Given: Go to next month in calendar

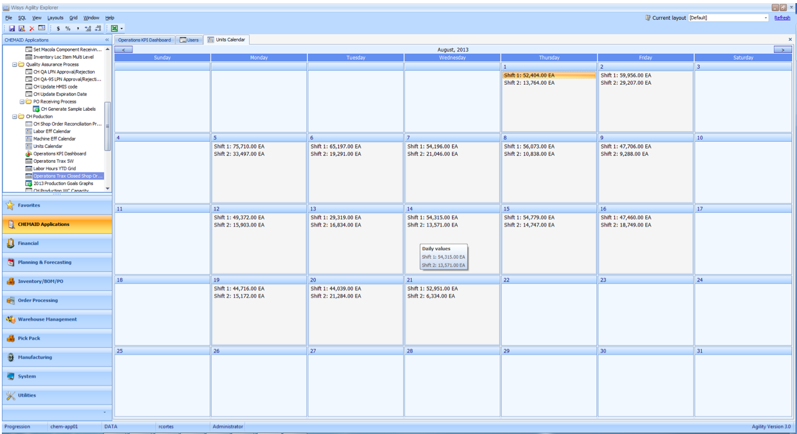Looking at the screenshot, I should [x=783, y=50].
